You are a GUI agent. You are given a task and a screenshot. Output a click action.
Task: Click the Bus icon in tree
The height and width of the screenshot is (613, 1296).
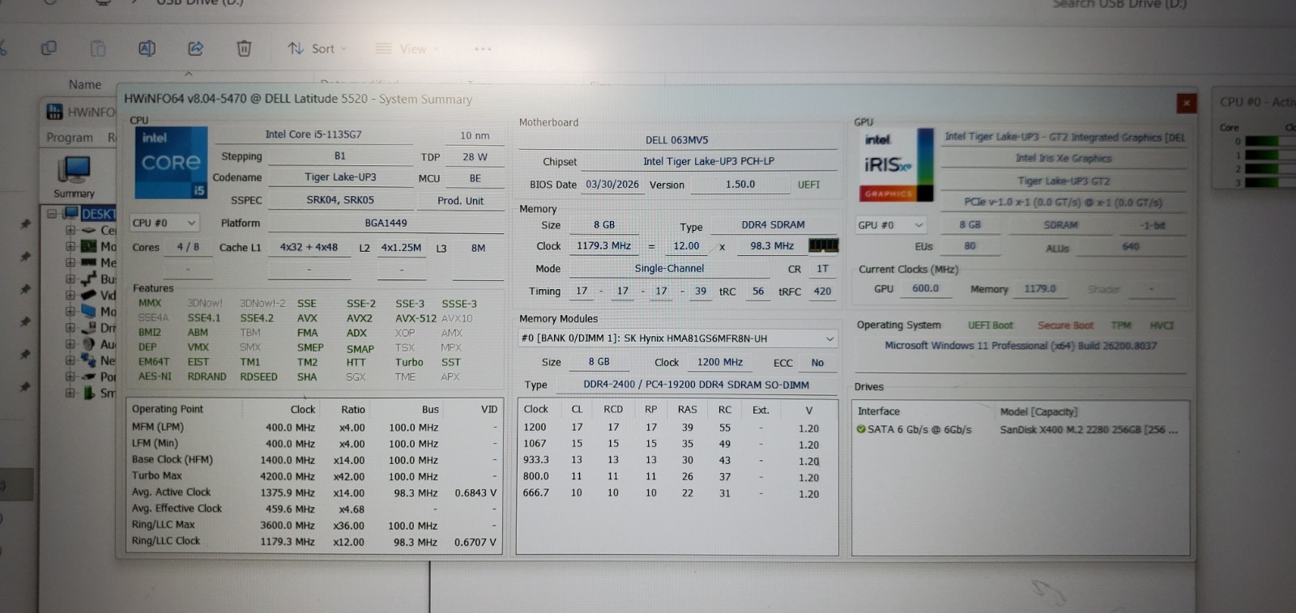coord(88,279)
